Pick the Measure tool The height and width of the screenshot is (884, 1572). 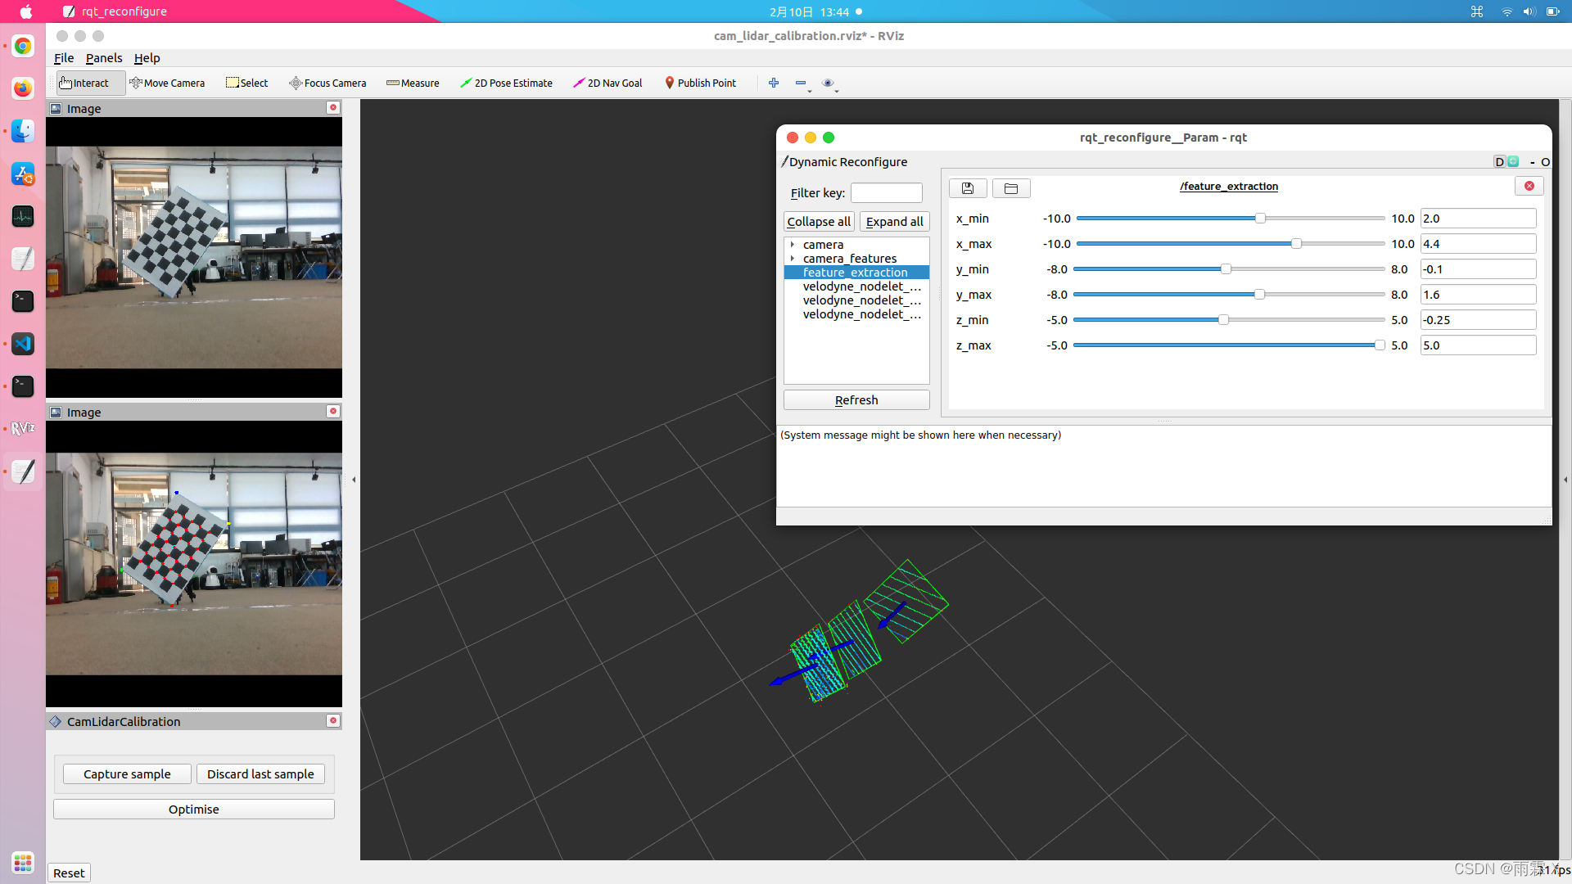[x=413, y=83]
